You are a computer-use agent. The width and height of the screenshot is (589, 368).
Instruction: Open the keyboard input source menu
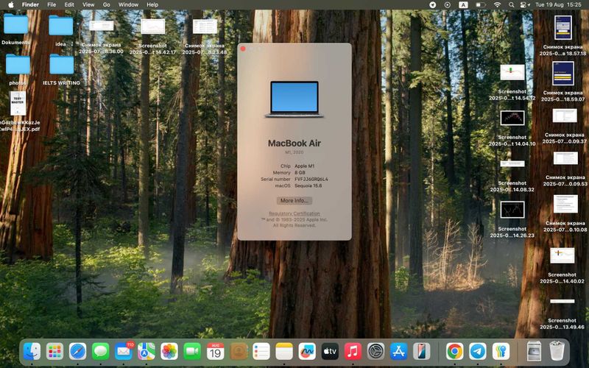coord(463,5)
